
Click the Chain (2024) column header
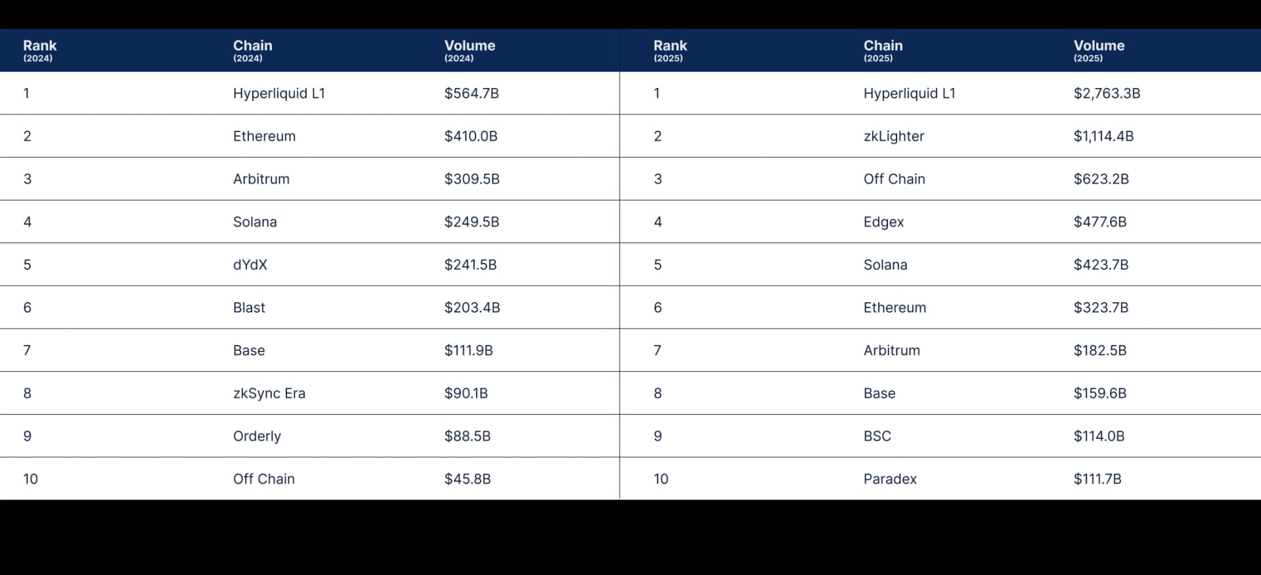pos(252,50)
